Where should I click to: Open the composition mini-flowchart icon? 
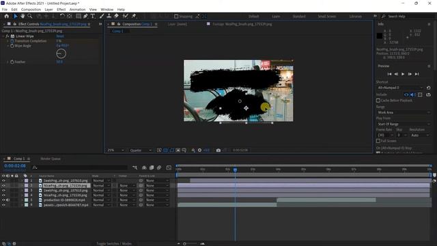[x=135, y=167]
